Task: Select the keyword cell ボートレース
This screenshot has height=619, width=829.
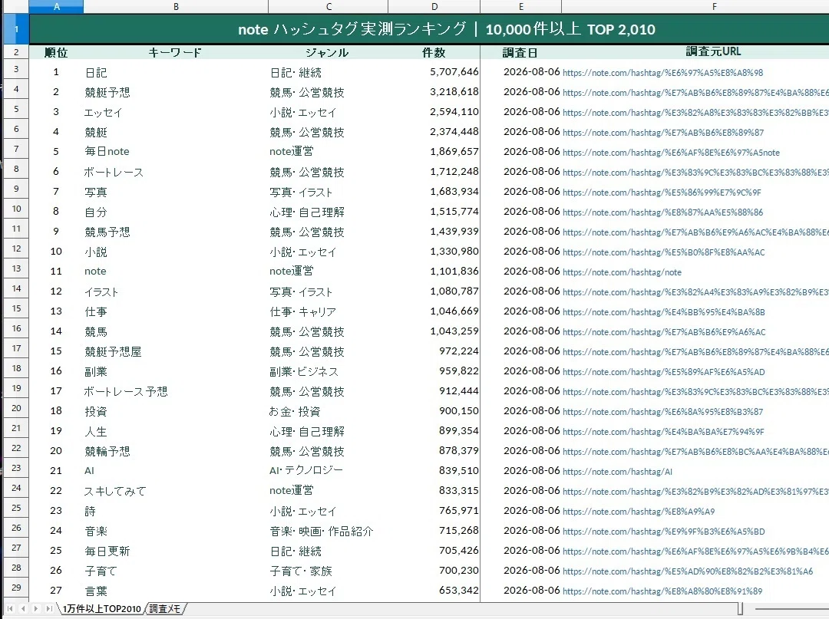Action: [113, 172]
